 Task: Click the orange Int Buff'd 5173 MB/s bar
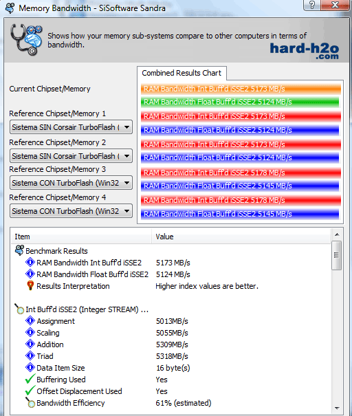tap(241, 89)
